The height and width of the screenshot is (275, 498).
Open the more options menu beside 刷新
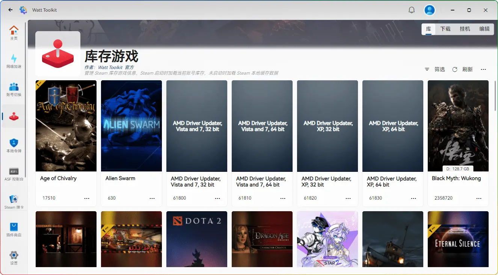pyautogui.click(x=483, y=69)
